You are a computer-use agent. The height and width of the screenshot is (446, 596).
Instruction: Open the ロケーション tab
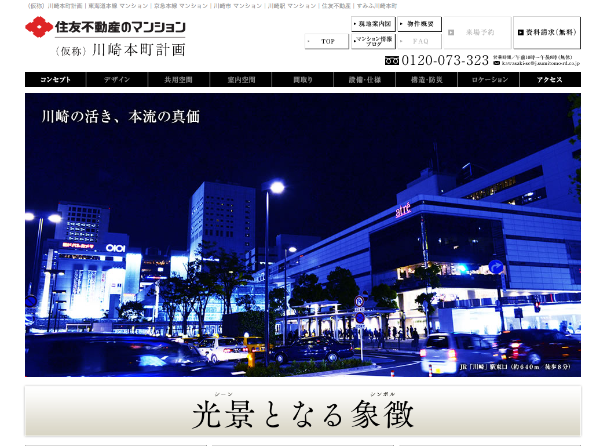coord(489,79)
